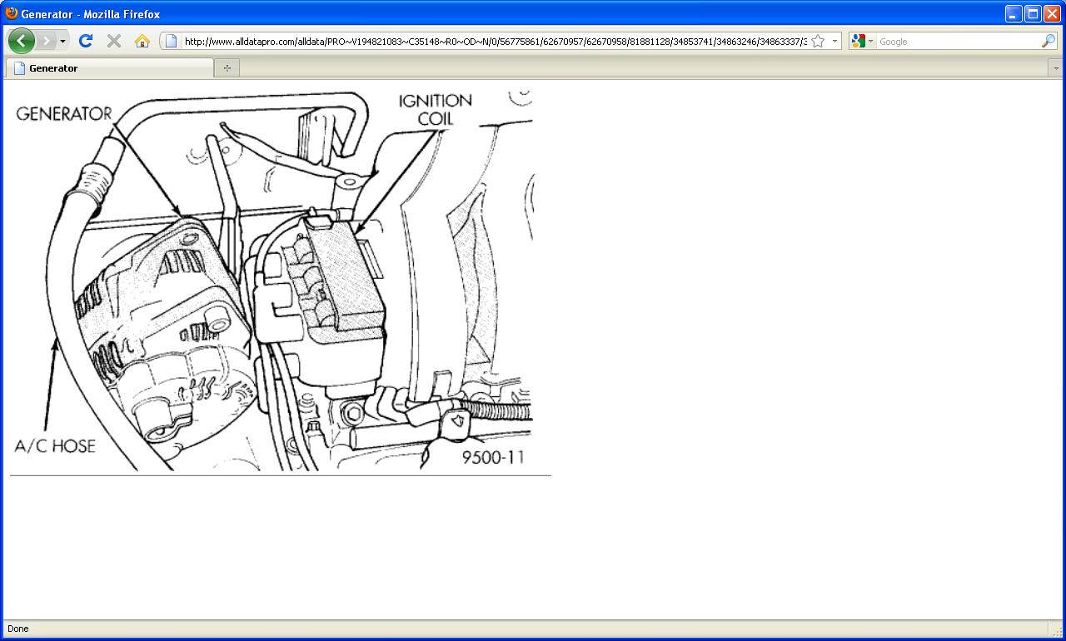The image size is (1066, 641).
Task: Stop loading the page
Action: (x=114, y=41)
